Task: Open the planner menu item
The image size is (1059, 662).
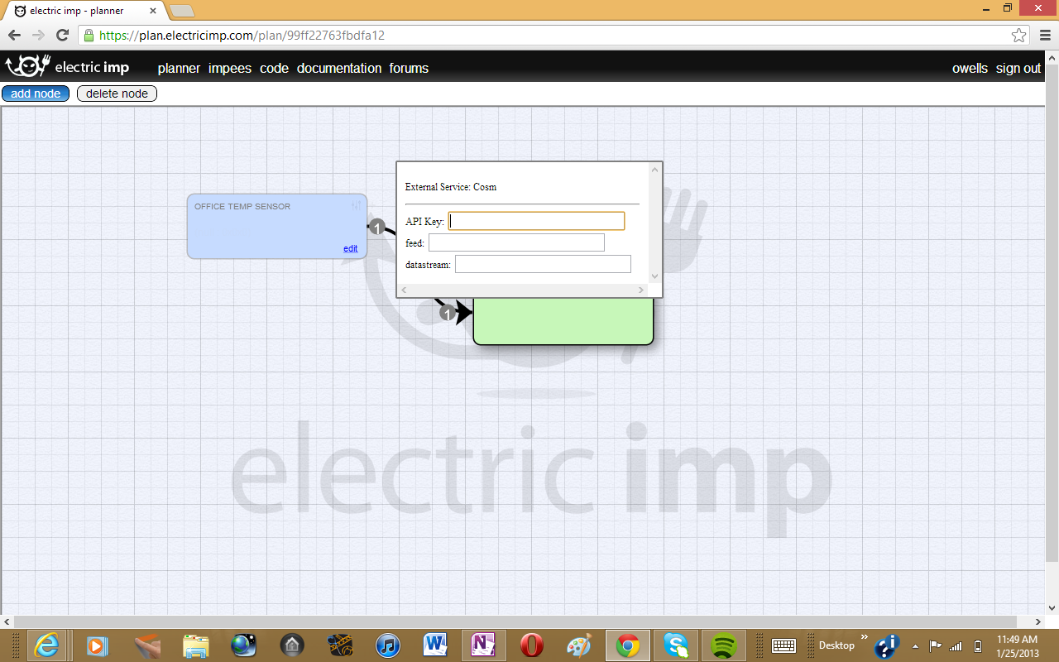Action: pyautogui.click(x=179, y=68)
